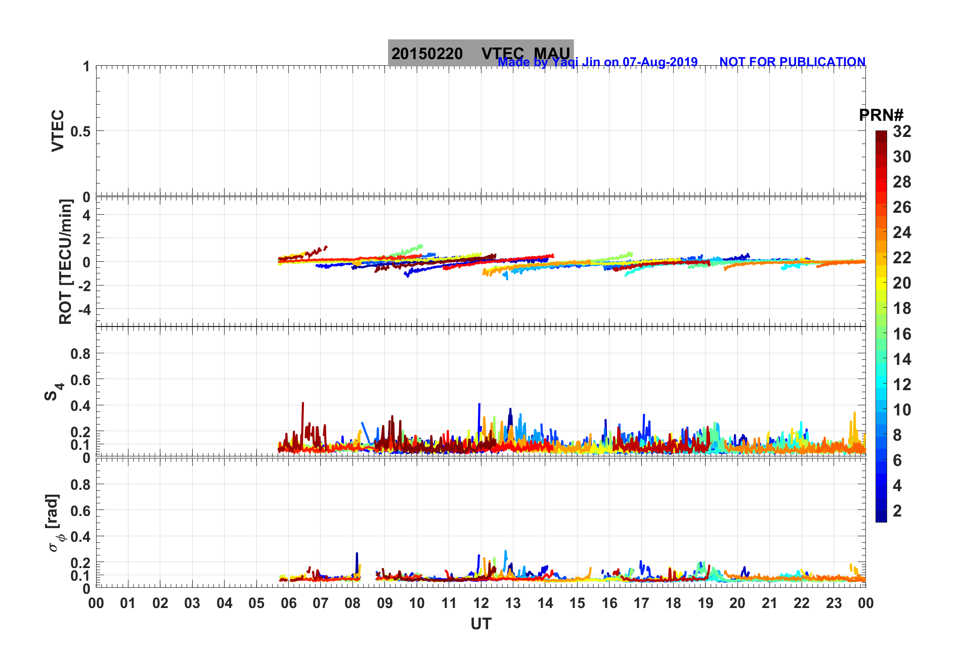Click colorbar tick label 20
Viewport: 962px width, 653px height.
click(x=902, y=283)
